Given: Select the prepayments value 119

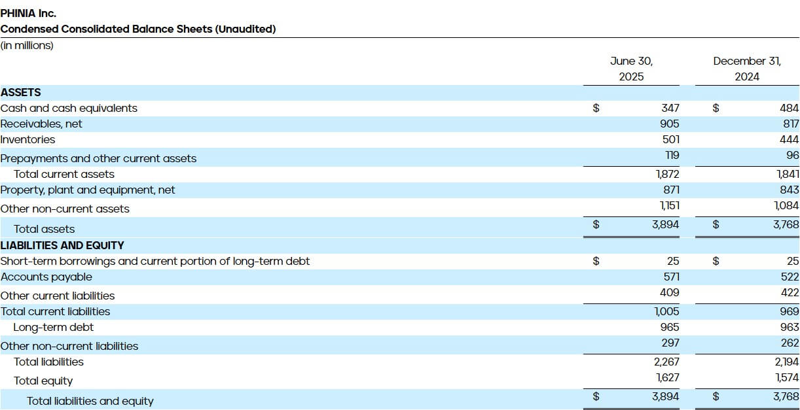Looking at the screenshot, I should click(672, 156).
